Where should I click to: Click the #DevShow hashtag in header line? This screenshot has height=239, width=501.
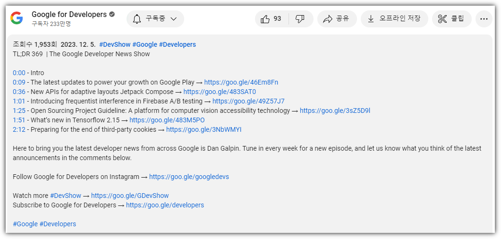(115, 44)
